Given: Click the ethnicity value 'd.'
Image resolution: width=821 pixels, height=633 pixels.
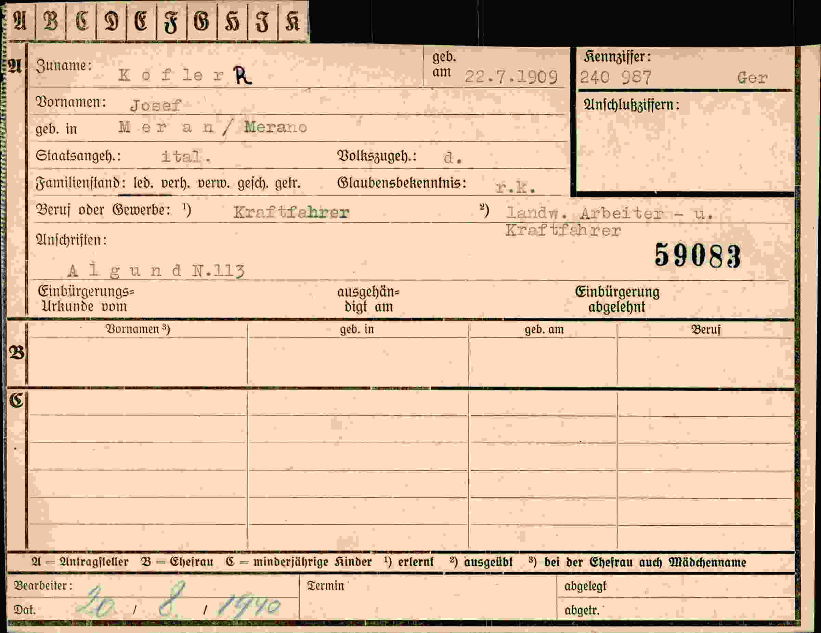Looking at the screenshot, I should [453, 158].
